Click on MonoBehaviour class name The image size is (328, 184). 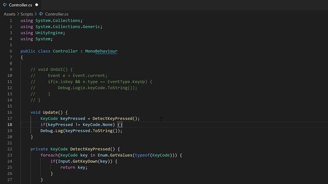[101, 51]
